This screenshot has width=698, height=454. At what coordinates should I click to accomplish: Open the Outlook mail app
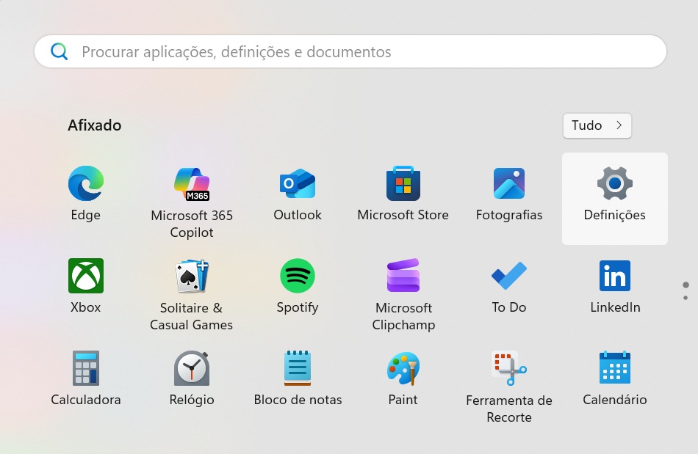(x=298, y=184)
